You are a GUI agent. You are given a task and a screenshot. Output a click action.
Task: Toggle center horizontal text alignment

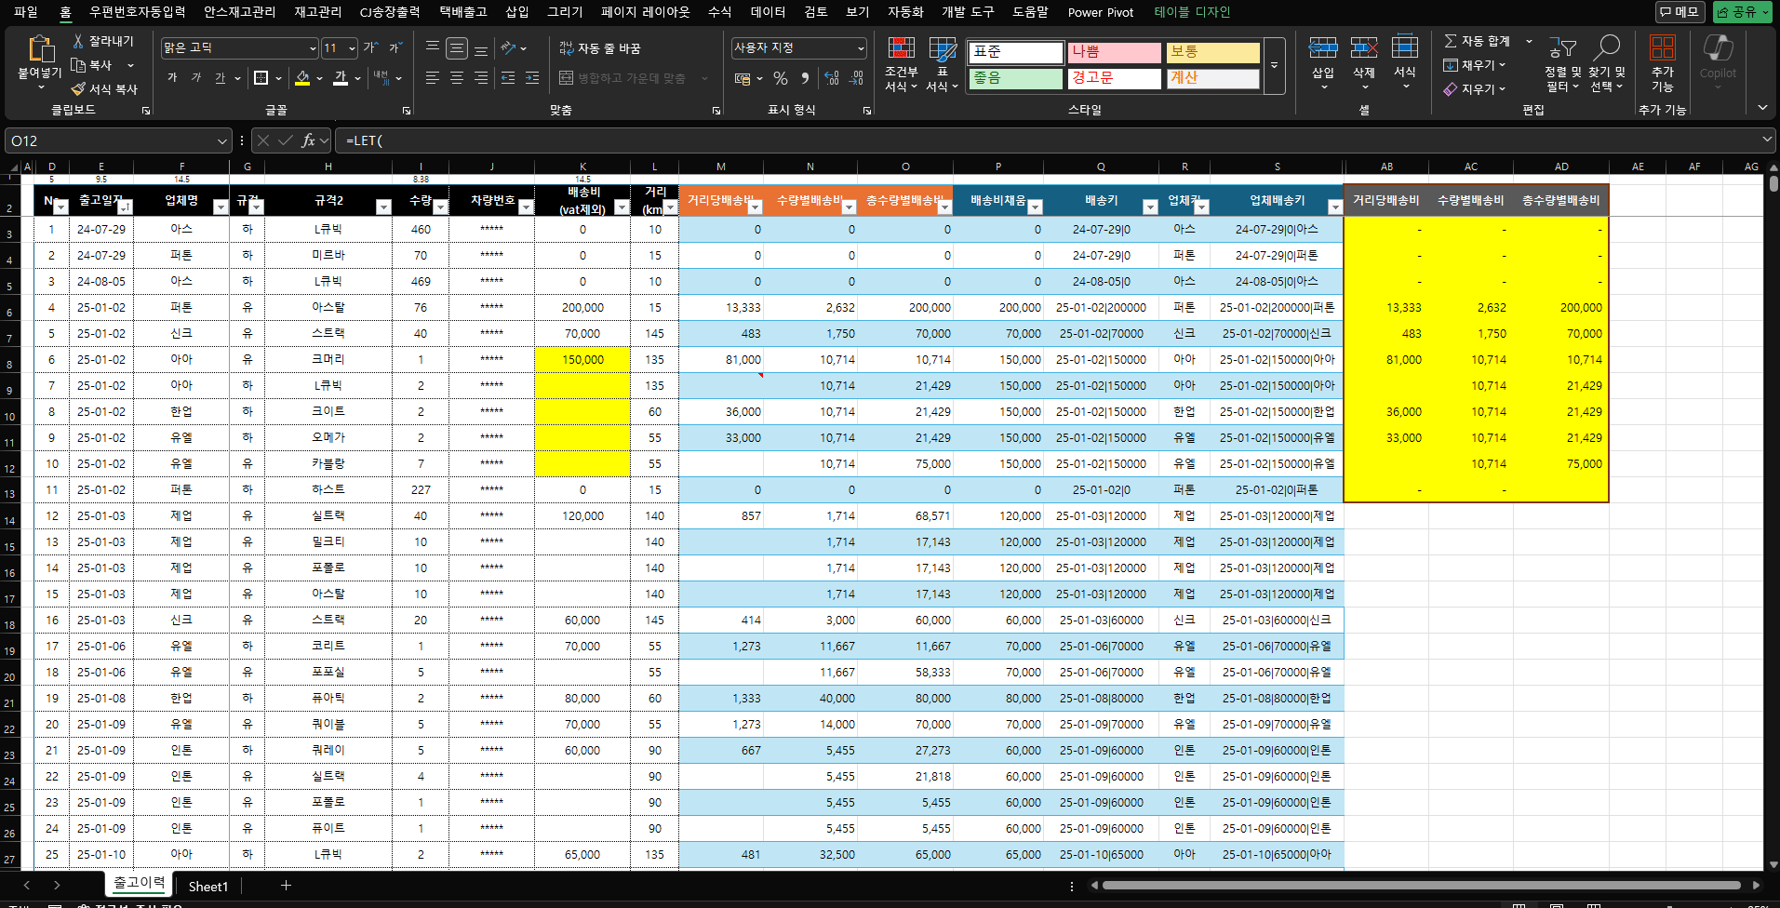[457, 78]
